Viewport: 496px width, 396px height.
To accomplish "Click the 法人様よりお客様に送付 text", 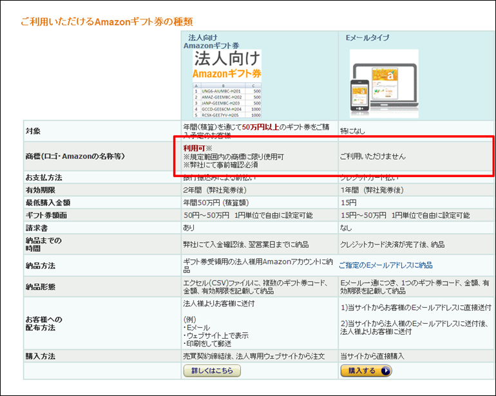I will click(219, 304).
